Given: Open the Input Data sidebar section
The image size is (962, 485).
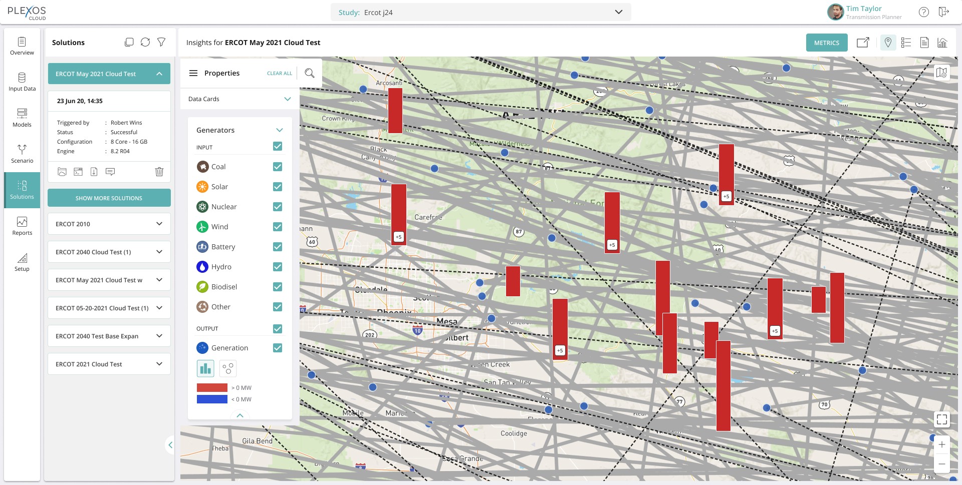Looking at the screenshot, I should pyautogui.click(x=22, y=82).
